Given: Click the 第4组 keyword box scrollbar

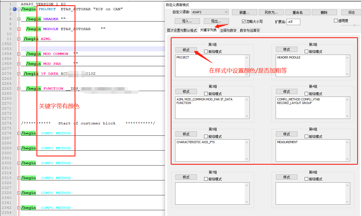Looking at the screenshot, I should pyautogui.click(x=347, y=108).
